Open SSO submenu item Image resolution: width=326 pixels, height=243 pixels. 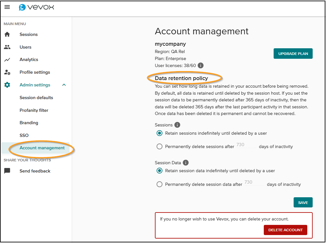[x=24, y=135]
